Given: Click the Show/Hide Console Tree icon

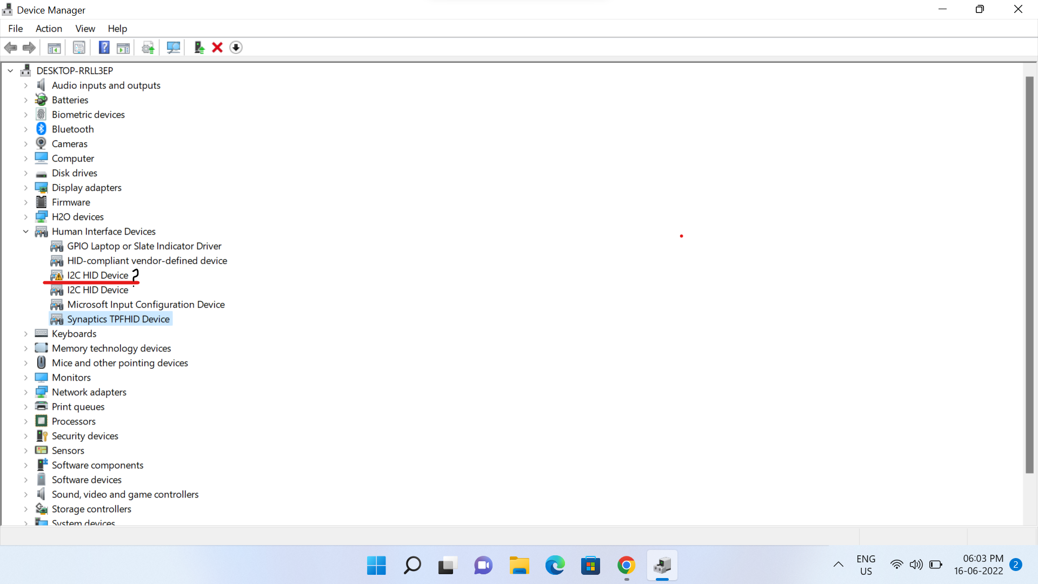Looking at the screenshot, I should pos(54,48).
